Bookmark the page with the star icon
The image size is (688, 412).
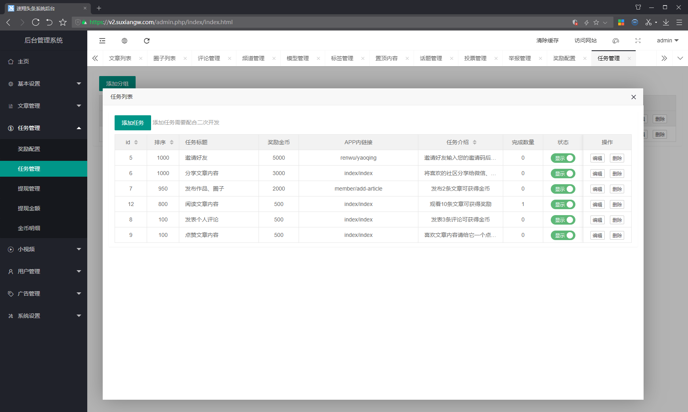[63, 22]
